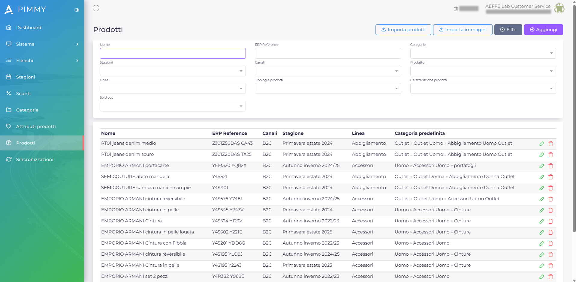
Task: Delete product with ERP Y4S545 Y747V
Action: coord(550,210)
